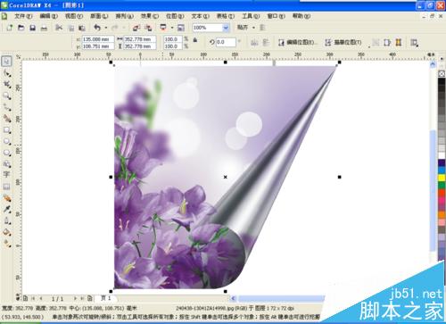Image resolution: width=446 pixels, height=324 pixels.
Task: Open the Tools (工具) menu
Action: point(251,16)
